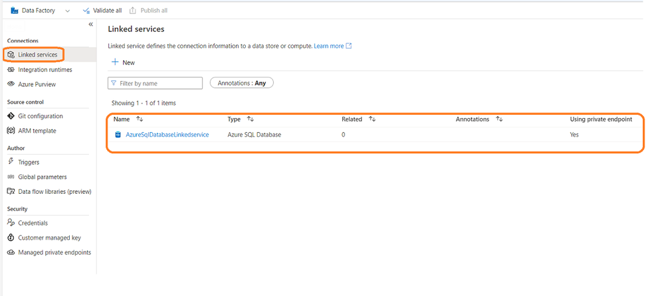
Task: Click the Validate all button
Action: (x=102, y=11)
